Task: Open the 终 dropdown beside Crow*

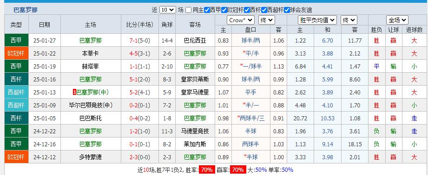Action: pos(266,20)
